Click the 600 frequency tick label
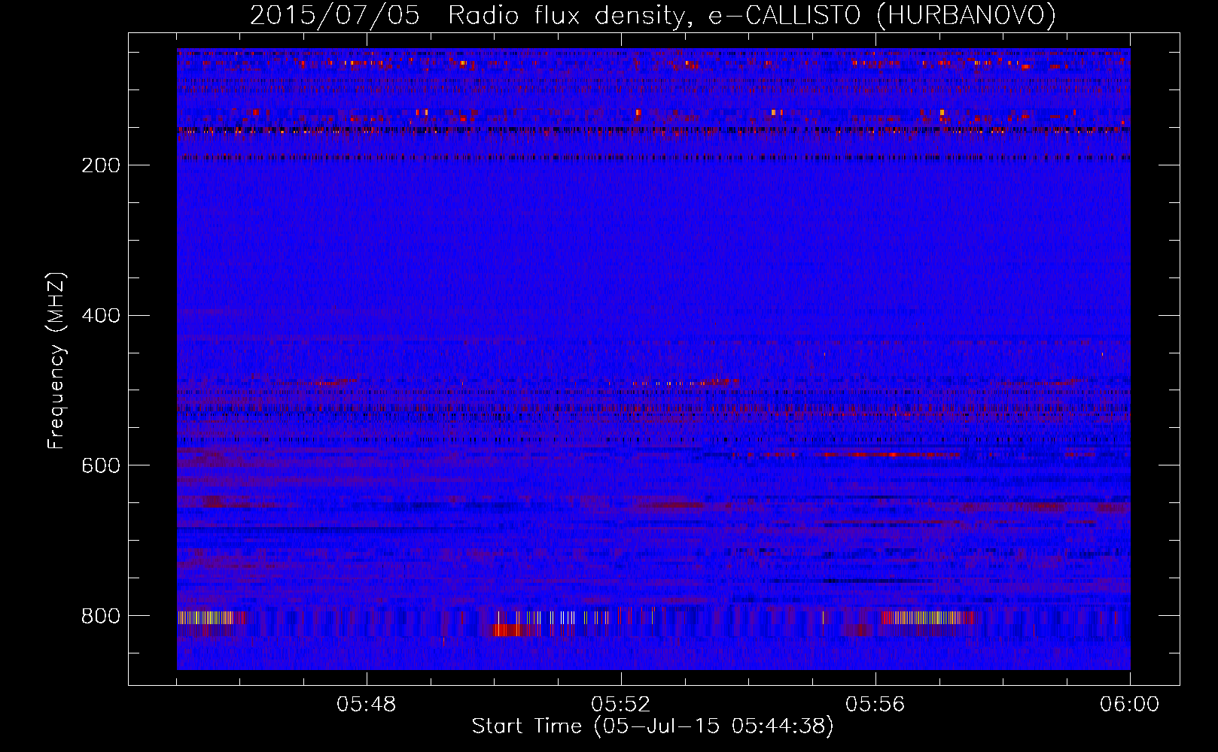This screenshot has height=752, width=1218. click(101, 466)
